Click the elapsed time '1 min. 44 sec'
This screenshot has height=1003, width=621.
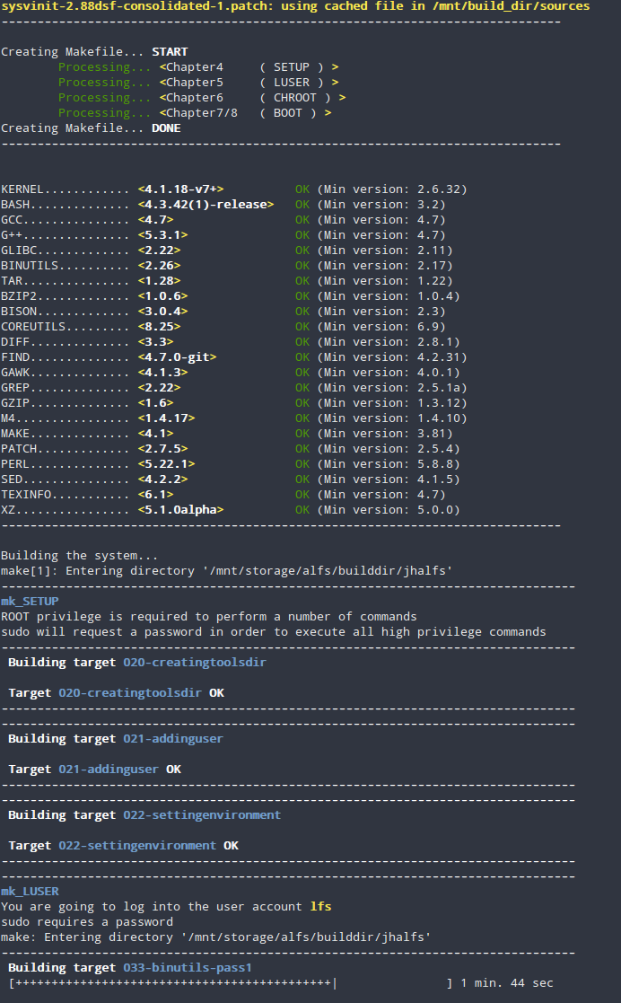(507, 984)
